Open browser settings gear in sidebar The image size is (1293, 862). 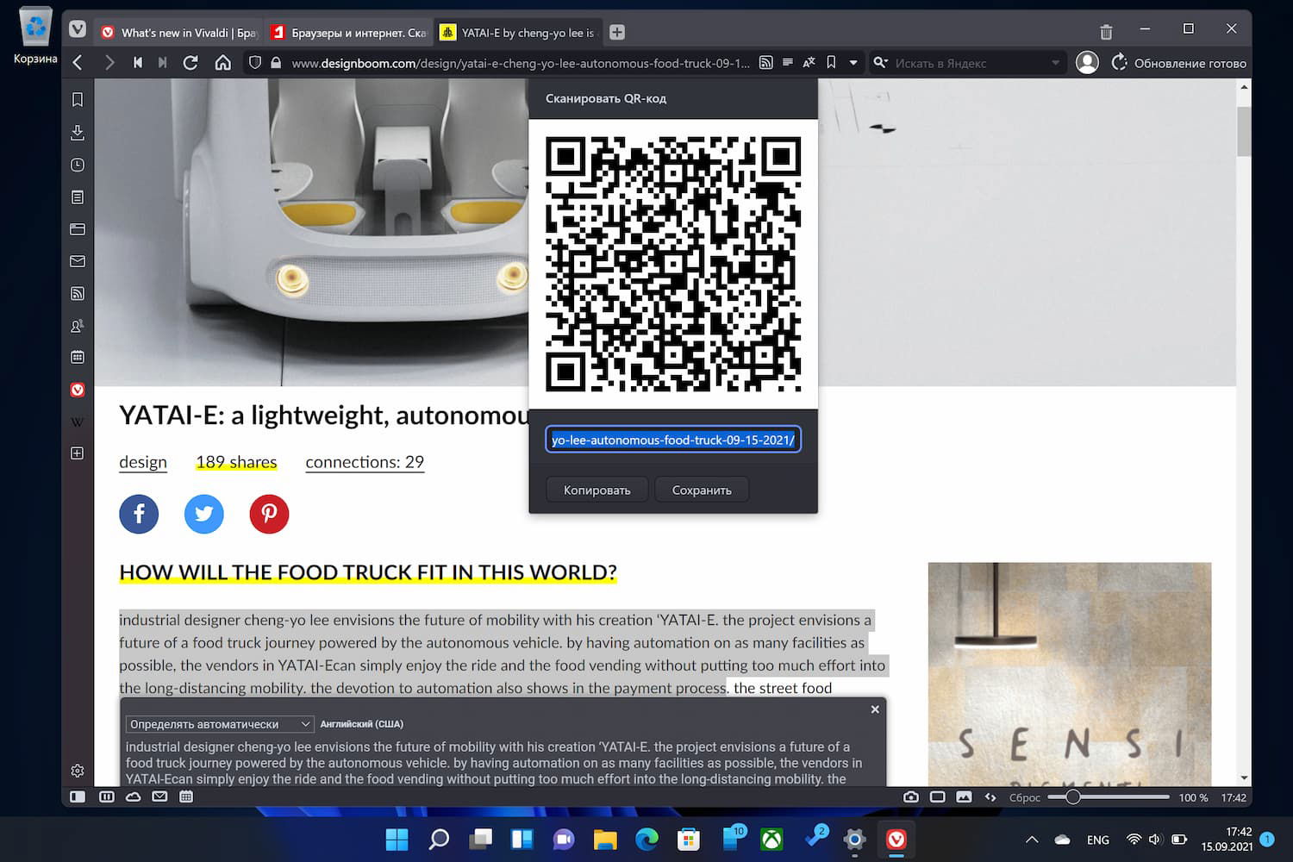coord(78,771)
